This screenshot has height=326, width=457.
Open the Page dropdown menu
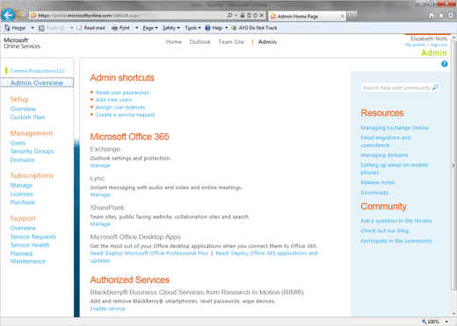[150, 28]
